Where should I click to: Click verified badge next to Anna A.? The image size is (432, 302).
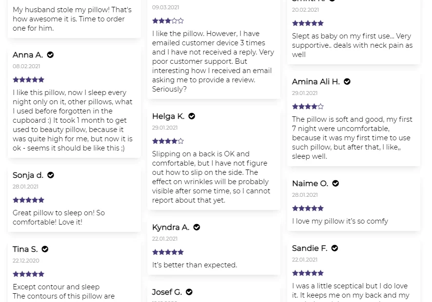pyautogui.click(x=50, y=55)
